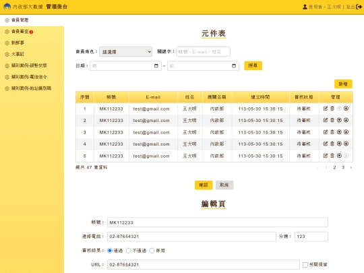Remove row 3 with the trash icon
Screen dimensions: 364x273
pyautogui.click(x=332, y=132)
